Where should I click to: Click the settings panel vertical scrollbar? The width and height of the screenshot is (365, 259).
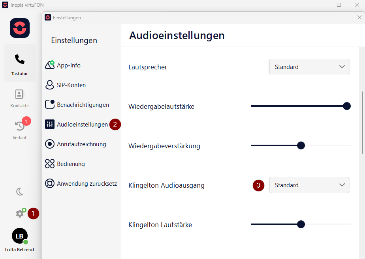click(x=362, y=123)
